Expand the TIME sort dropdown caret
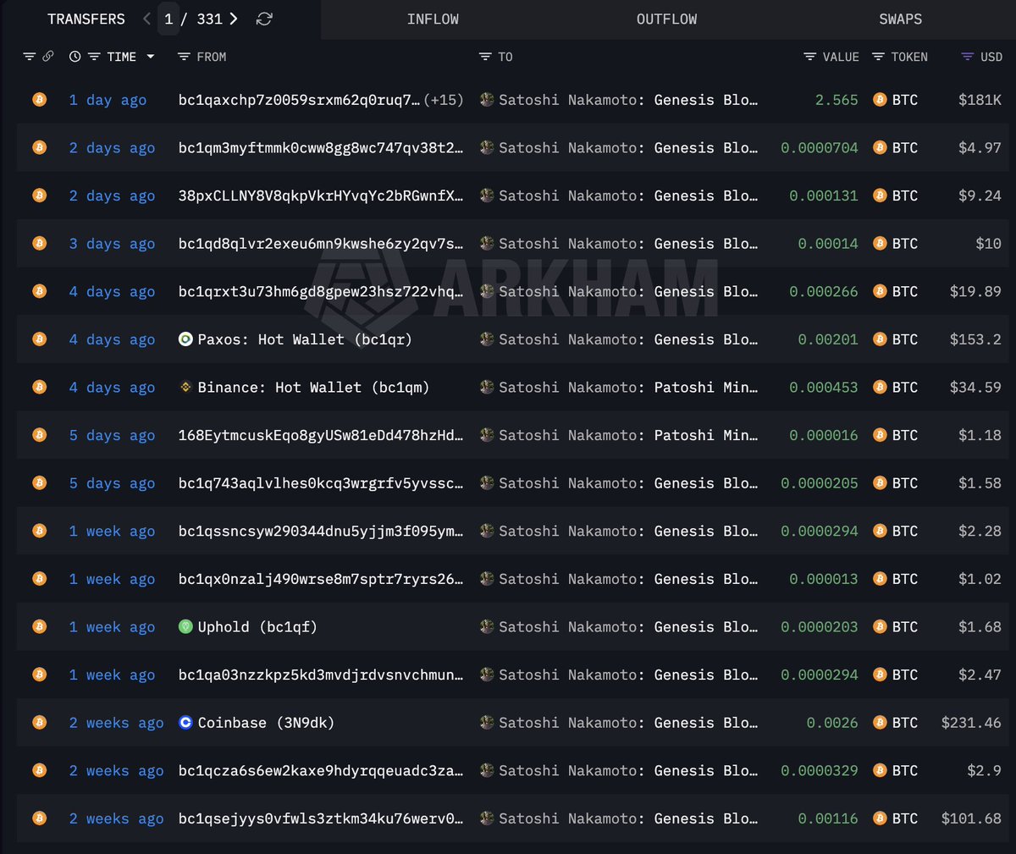 coord(151,57)
